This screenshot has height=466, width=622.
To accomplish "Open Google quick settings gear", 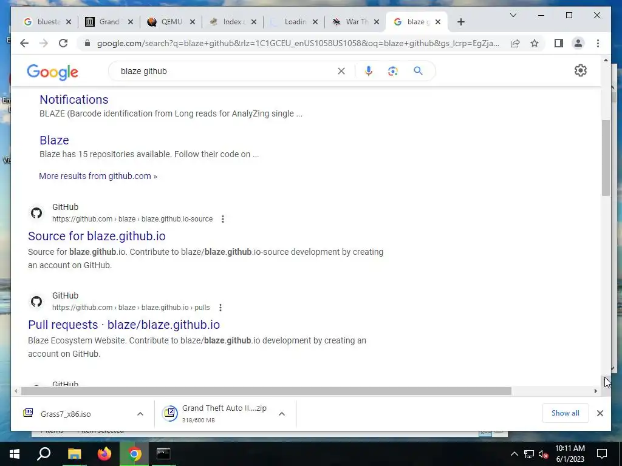I will pos(580,70).
